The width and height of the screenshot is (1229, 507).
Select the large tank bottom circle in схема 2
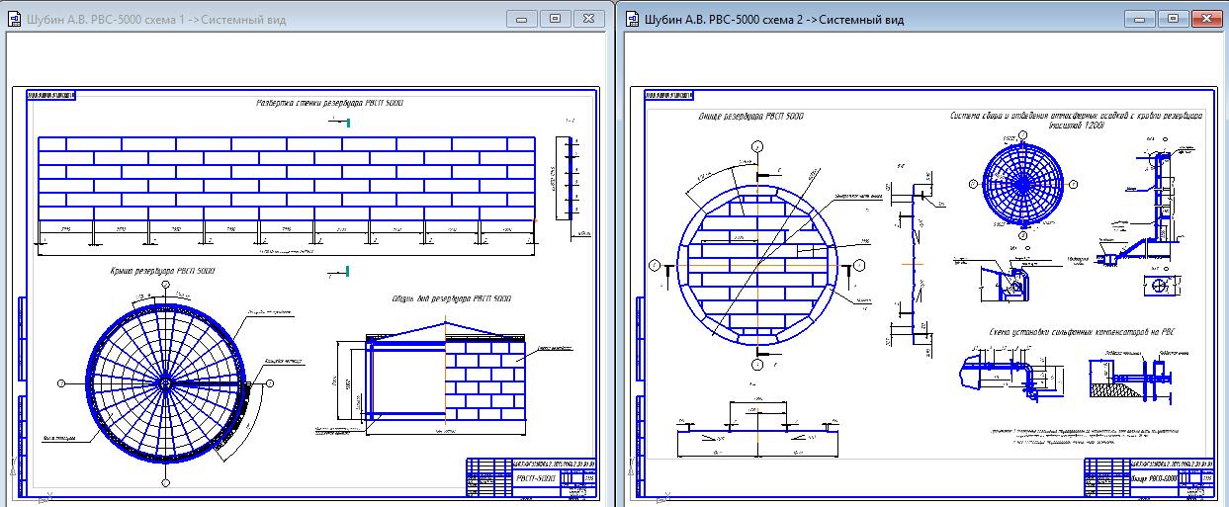pyautogui.click(x=758, y=265)
